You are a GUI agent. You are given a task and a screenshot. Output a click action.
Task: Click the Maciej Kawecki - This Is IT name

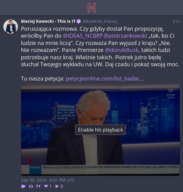tap(48, 21)
